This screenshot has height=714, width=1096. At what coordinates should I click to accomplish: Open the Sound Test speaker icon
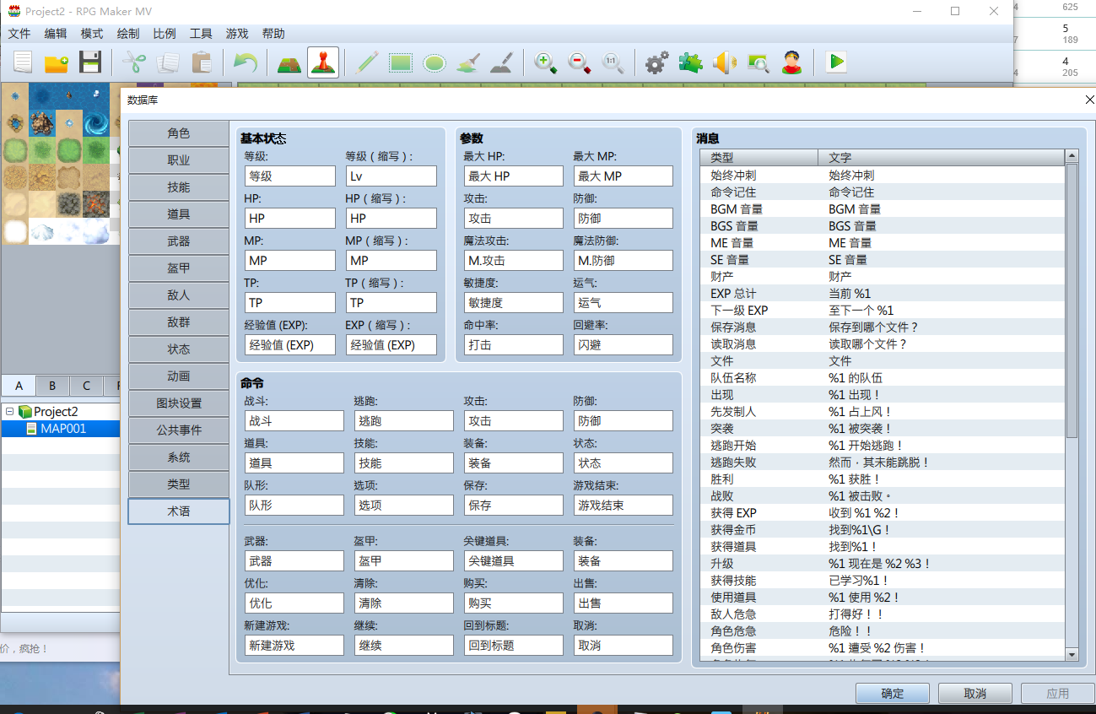tap(725, 62)
